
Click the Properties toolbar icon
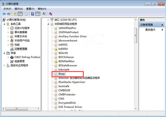[x=26, y=14]
